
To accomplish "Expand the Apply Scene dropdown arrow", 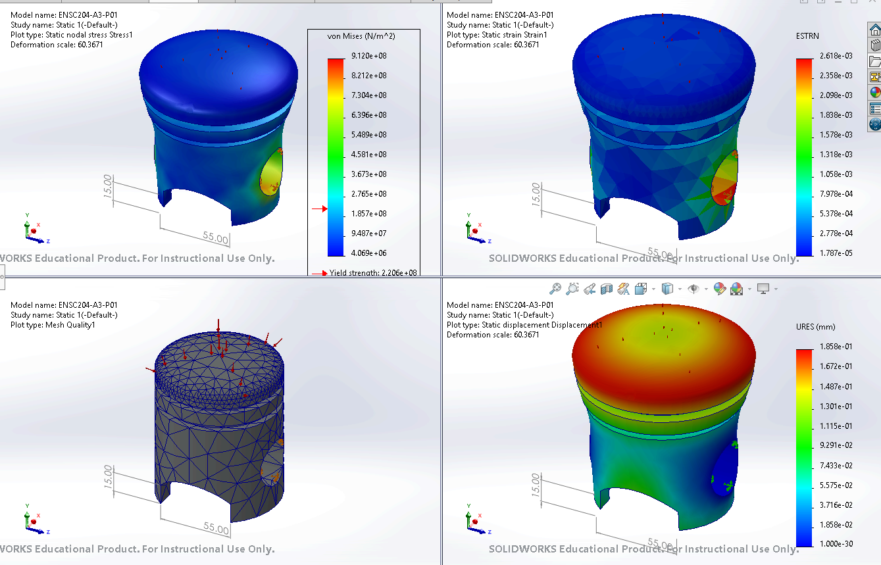I will point(749,289).
